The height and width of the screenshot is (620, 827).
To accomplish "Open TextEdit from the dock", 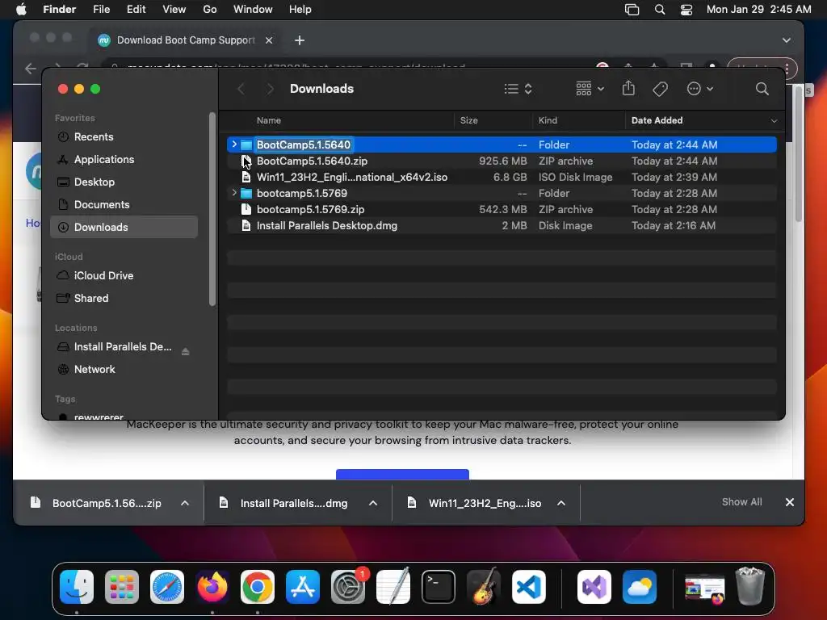I will pos(393,586).
